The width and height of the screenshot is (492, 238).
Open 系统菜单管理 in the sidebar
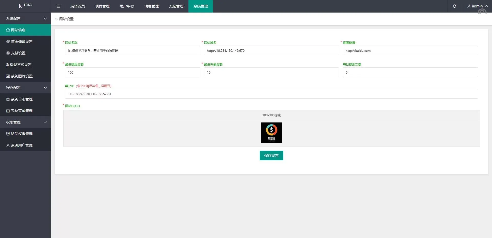point(22,111)
